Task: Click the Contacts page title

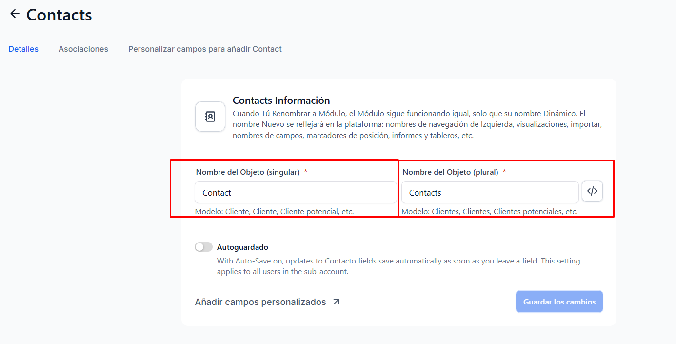Action: tap(59, 15)
